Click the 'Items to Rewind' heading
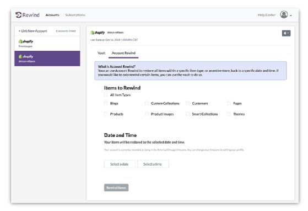This screenshot has height=211, width=308. click(x=122, y=88)
